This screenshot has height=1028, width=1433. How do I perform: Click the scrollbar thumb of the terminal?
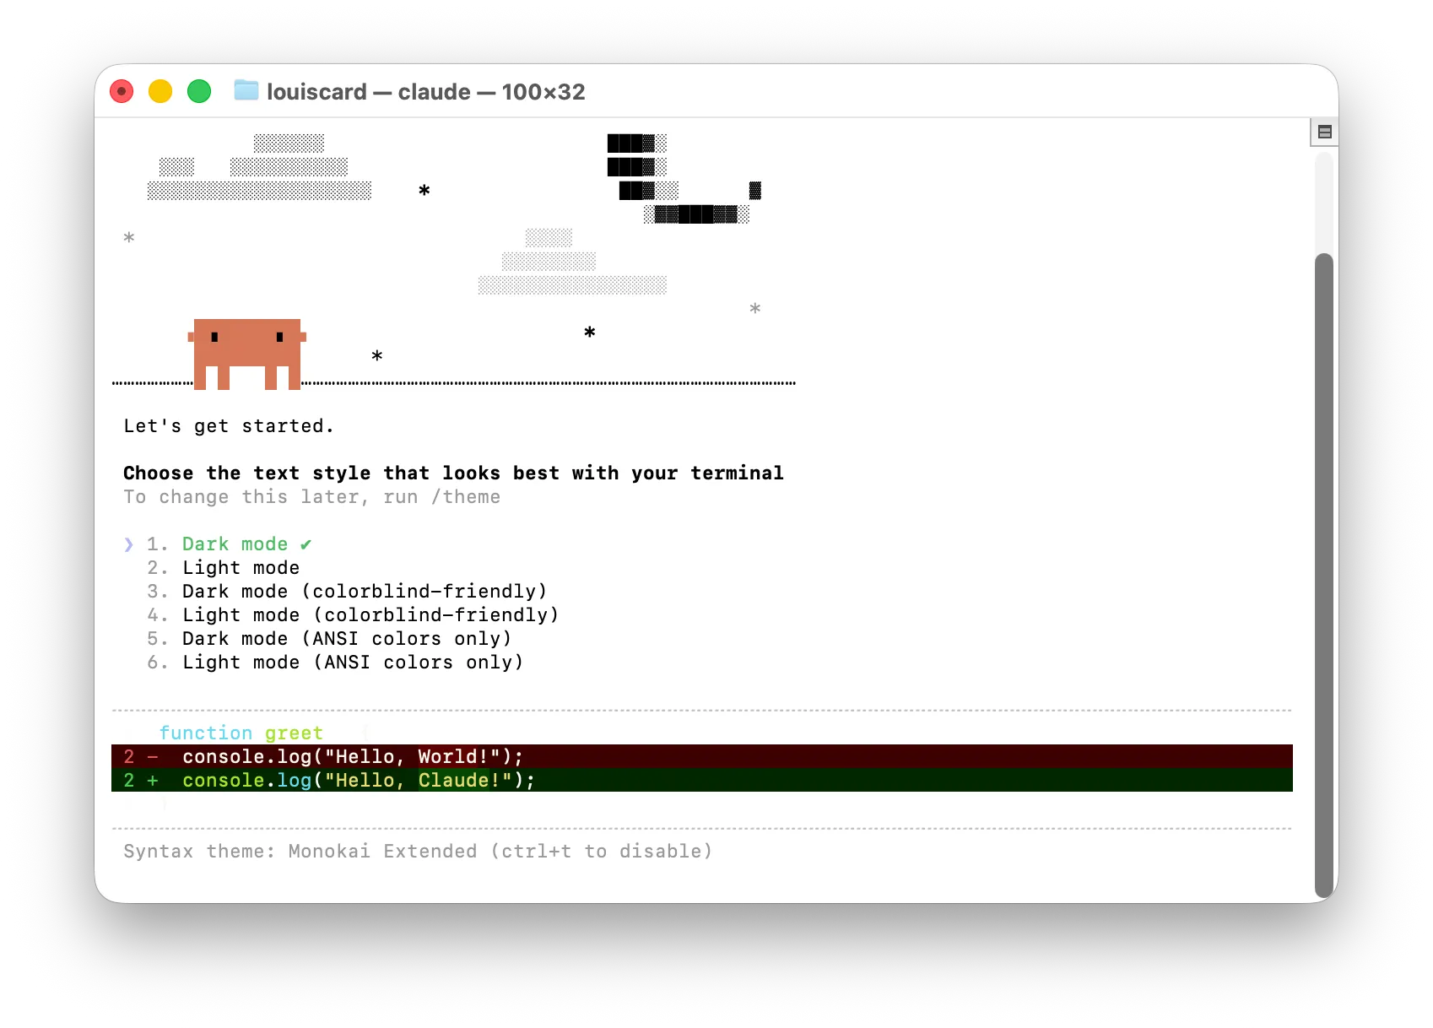1324,576
